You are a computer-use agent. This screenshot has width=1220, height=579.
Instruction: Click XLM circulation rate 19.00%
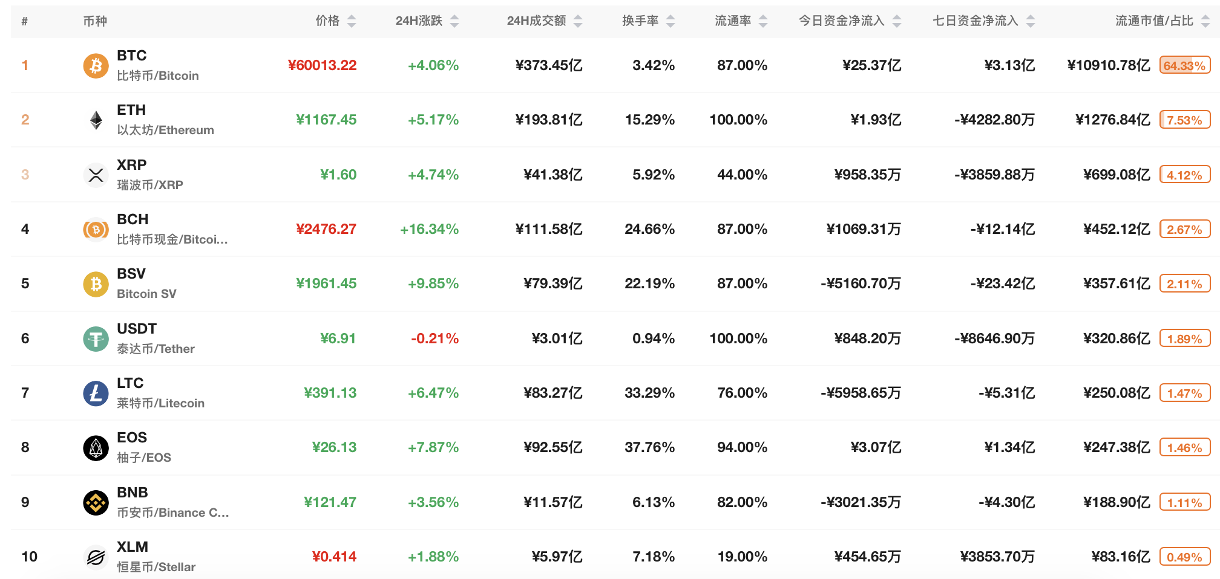coord(743,557)
